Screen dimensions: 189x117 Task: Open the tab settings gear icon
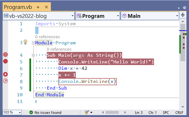(185, 8)
